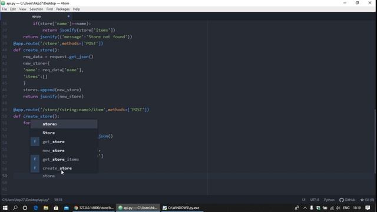Click function icon beside get_store_items suggestion
Viewport: 377px width, 212px height.
point(35,159)
